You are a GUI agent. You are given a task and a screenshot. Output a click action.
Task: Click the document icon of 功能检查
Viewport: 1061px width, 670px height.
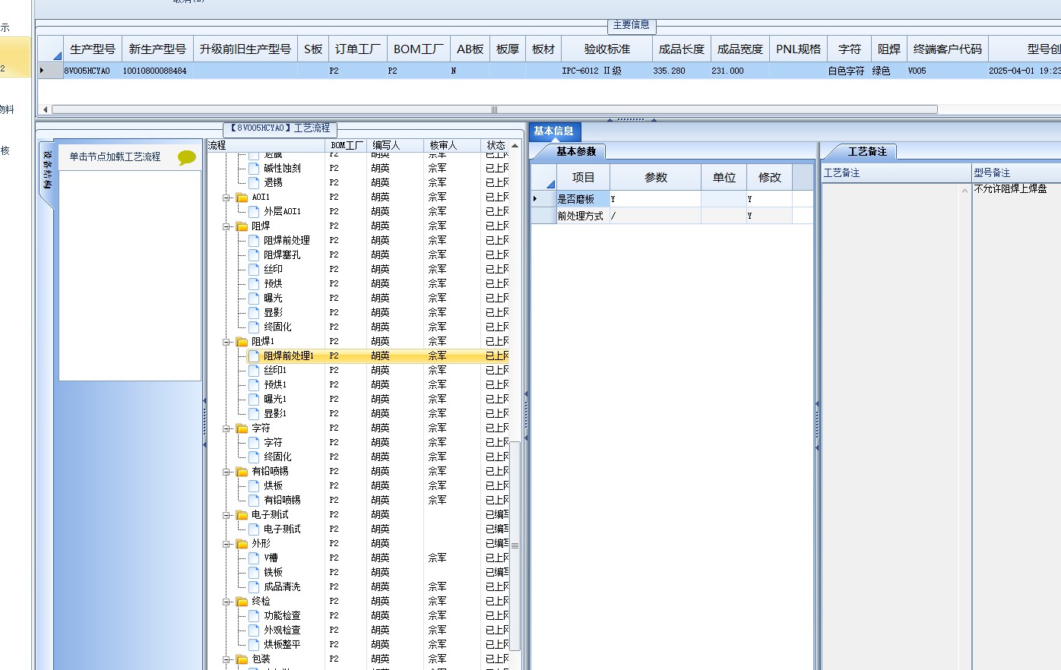[254, 615]
